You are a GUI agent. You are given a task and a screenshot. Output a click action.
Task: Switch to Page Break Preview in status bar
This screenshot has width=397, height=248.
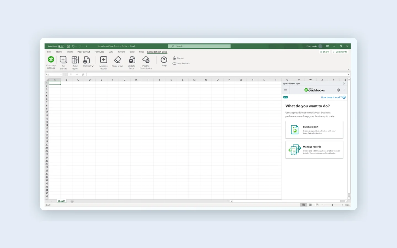click(317, 205)
